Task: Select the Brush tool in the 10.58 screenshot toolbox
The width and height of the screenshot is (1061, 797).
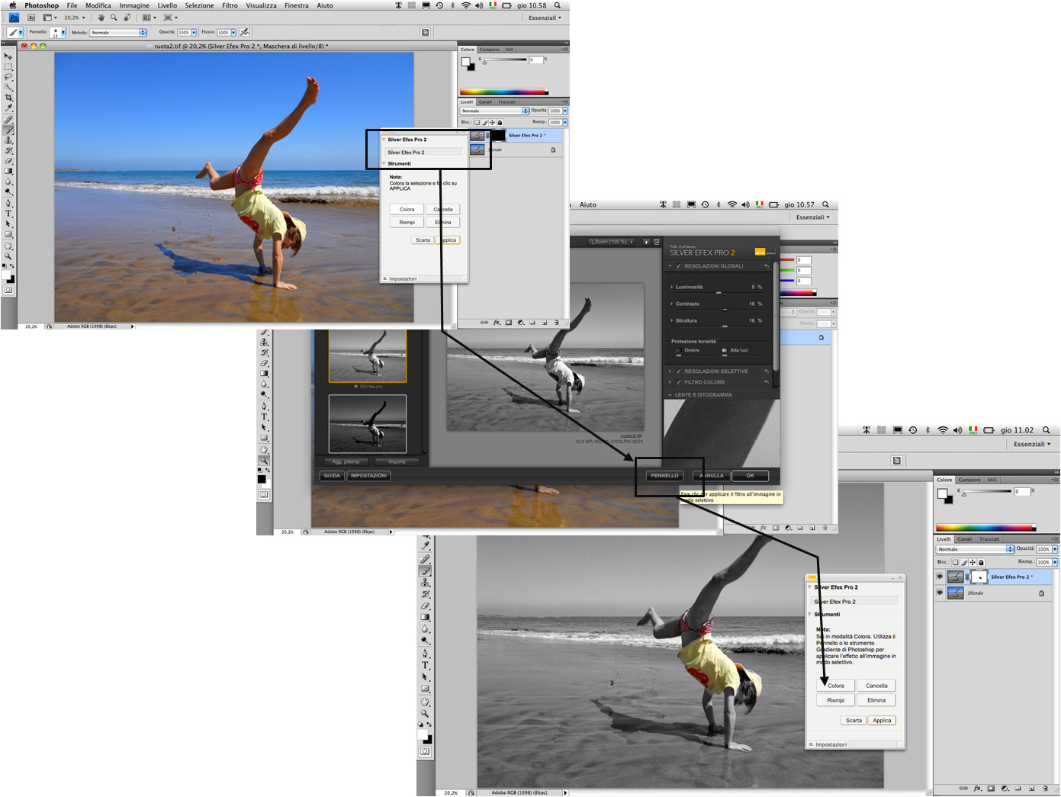Action: (8, 130)
